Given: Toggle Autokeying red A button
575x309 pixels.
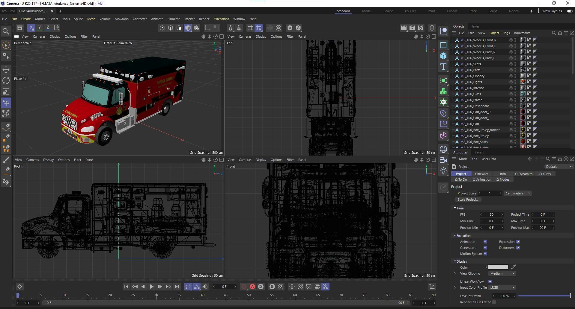Looking at the screenshot, I should pos(252,287).
